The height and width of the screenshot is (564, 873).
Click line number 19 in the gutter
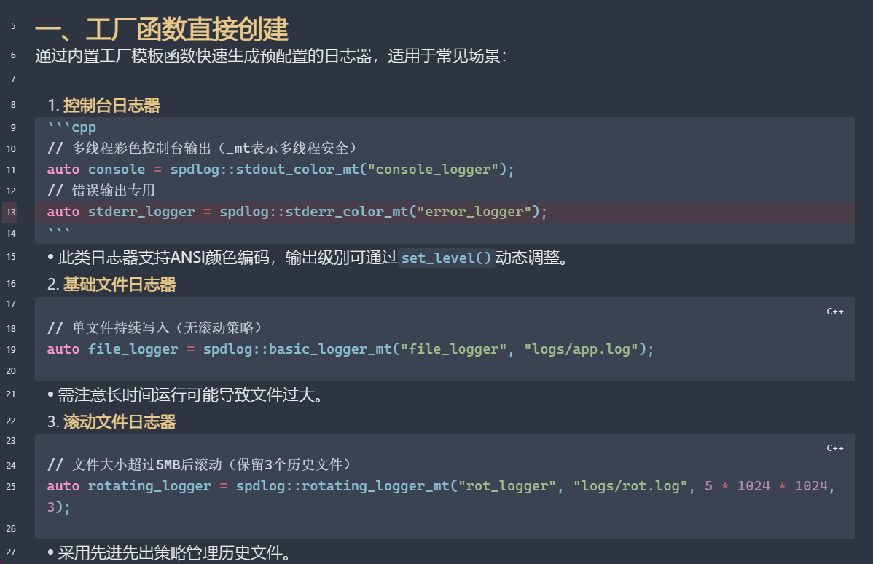tap(11, 349)
